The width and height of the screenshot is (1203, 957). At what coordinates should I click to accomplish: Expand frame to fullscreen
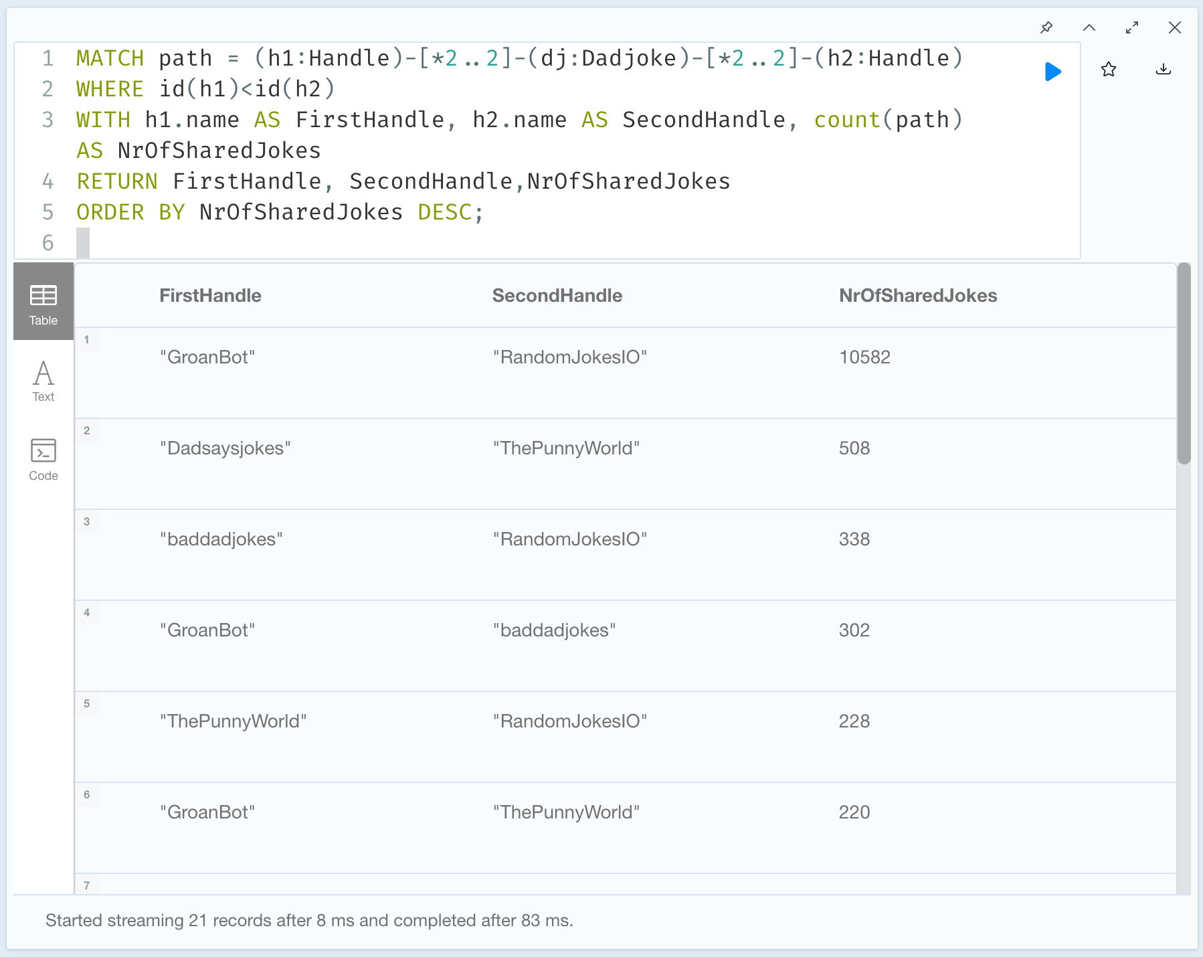point(1132,27)
